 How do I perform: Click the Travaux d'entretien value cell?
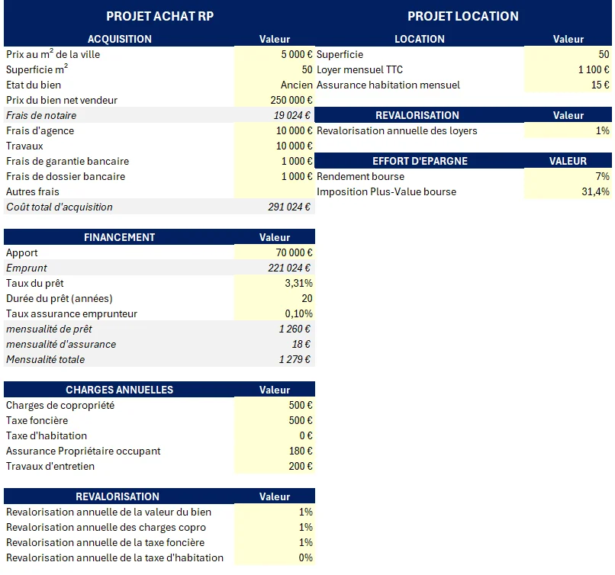coord(275,466)
